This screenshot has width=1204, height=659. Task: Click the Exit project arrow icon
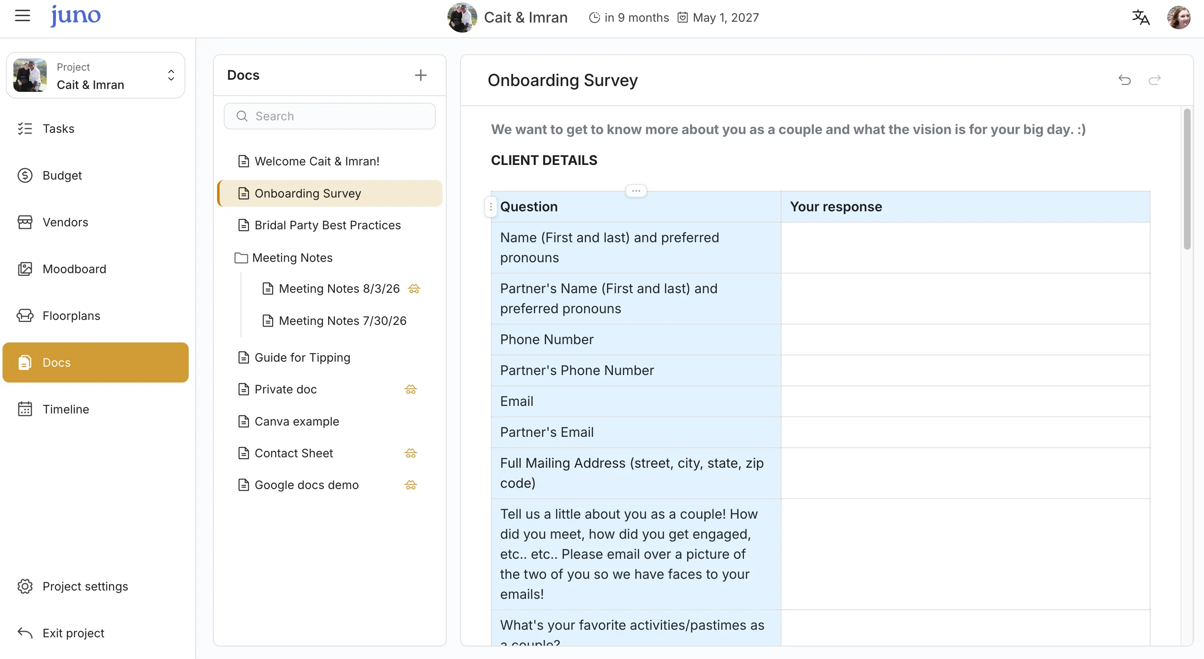pyautogui.click(x=25, y=633)
